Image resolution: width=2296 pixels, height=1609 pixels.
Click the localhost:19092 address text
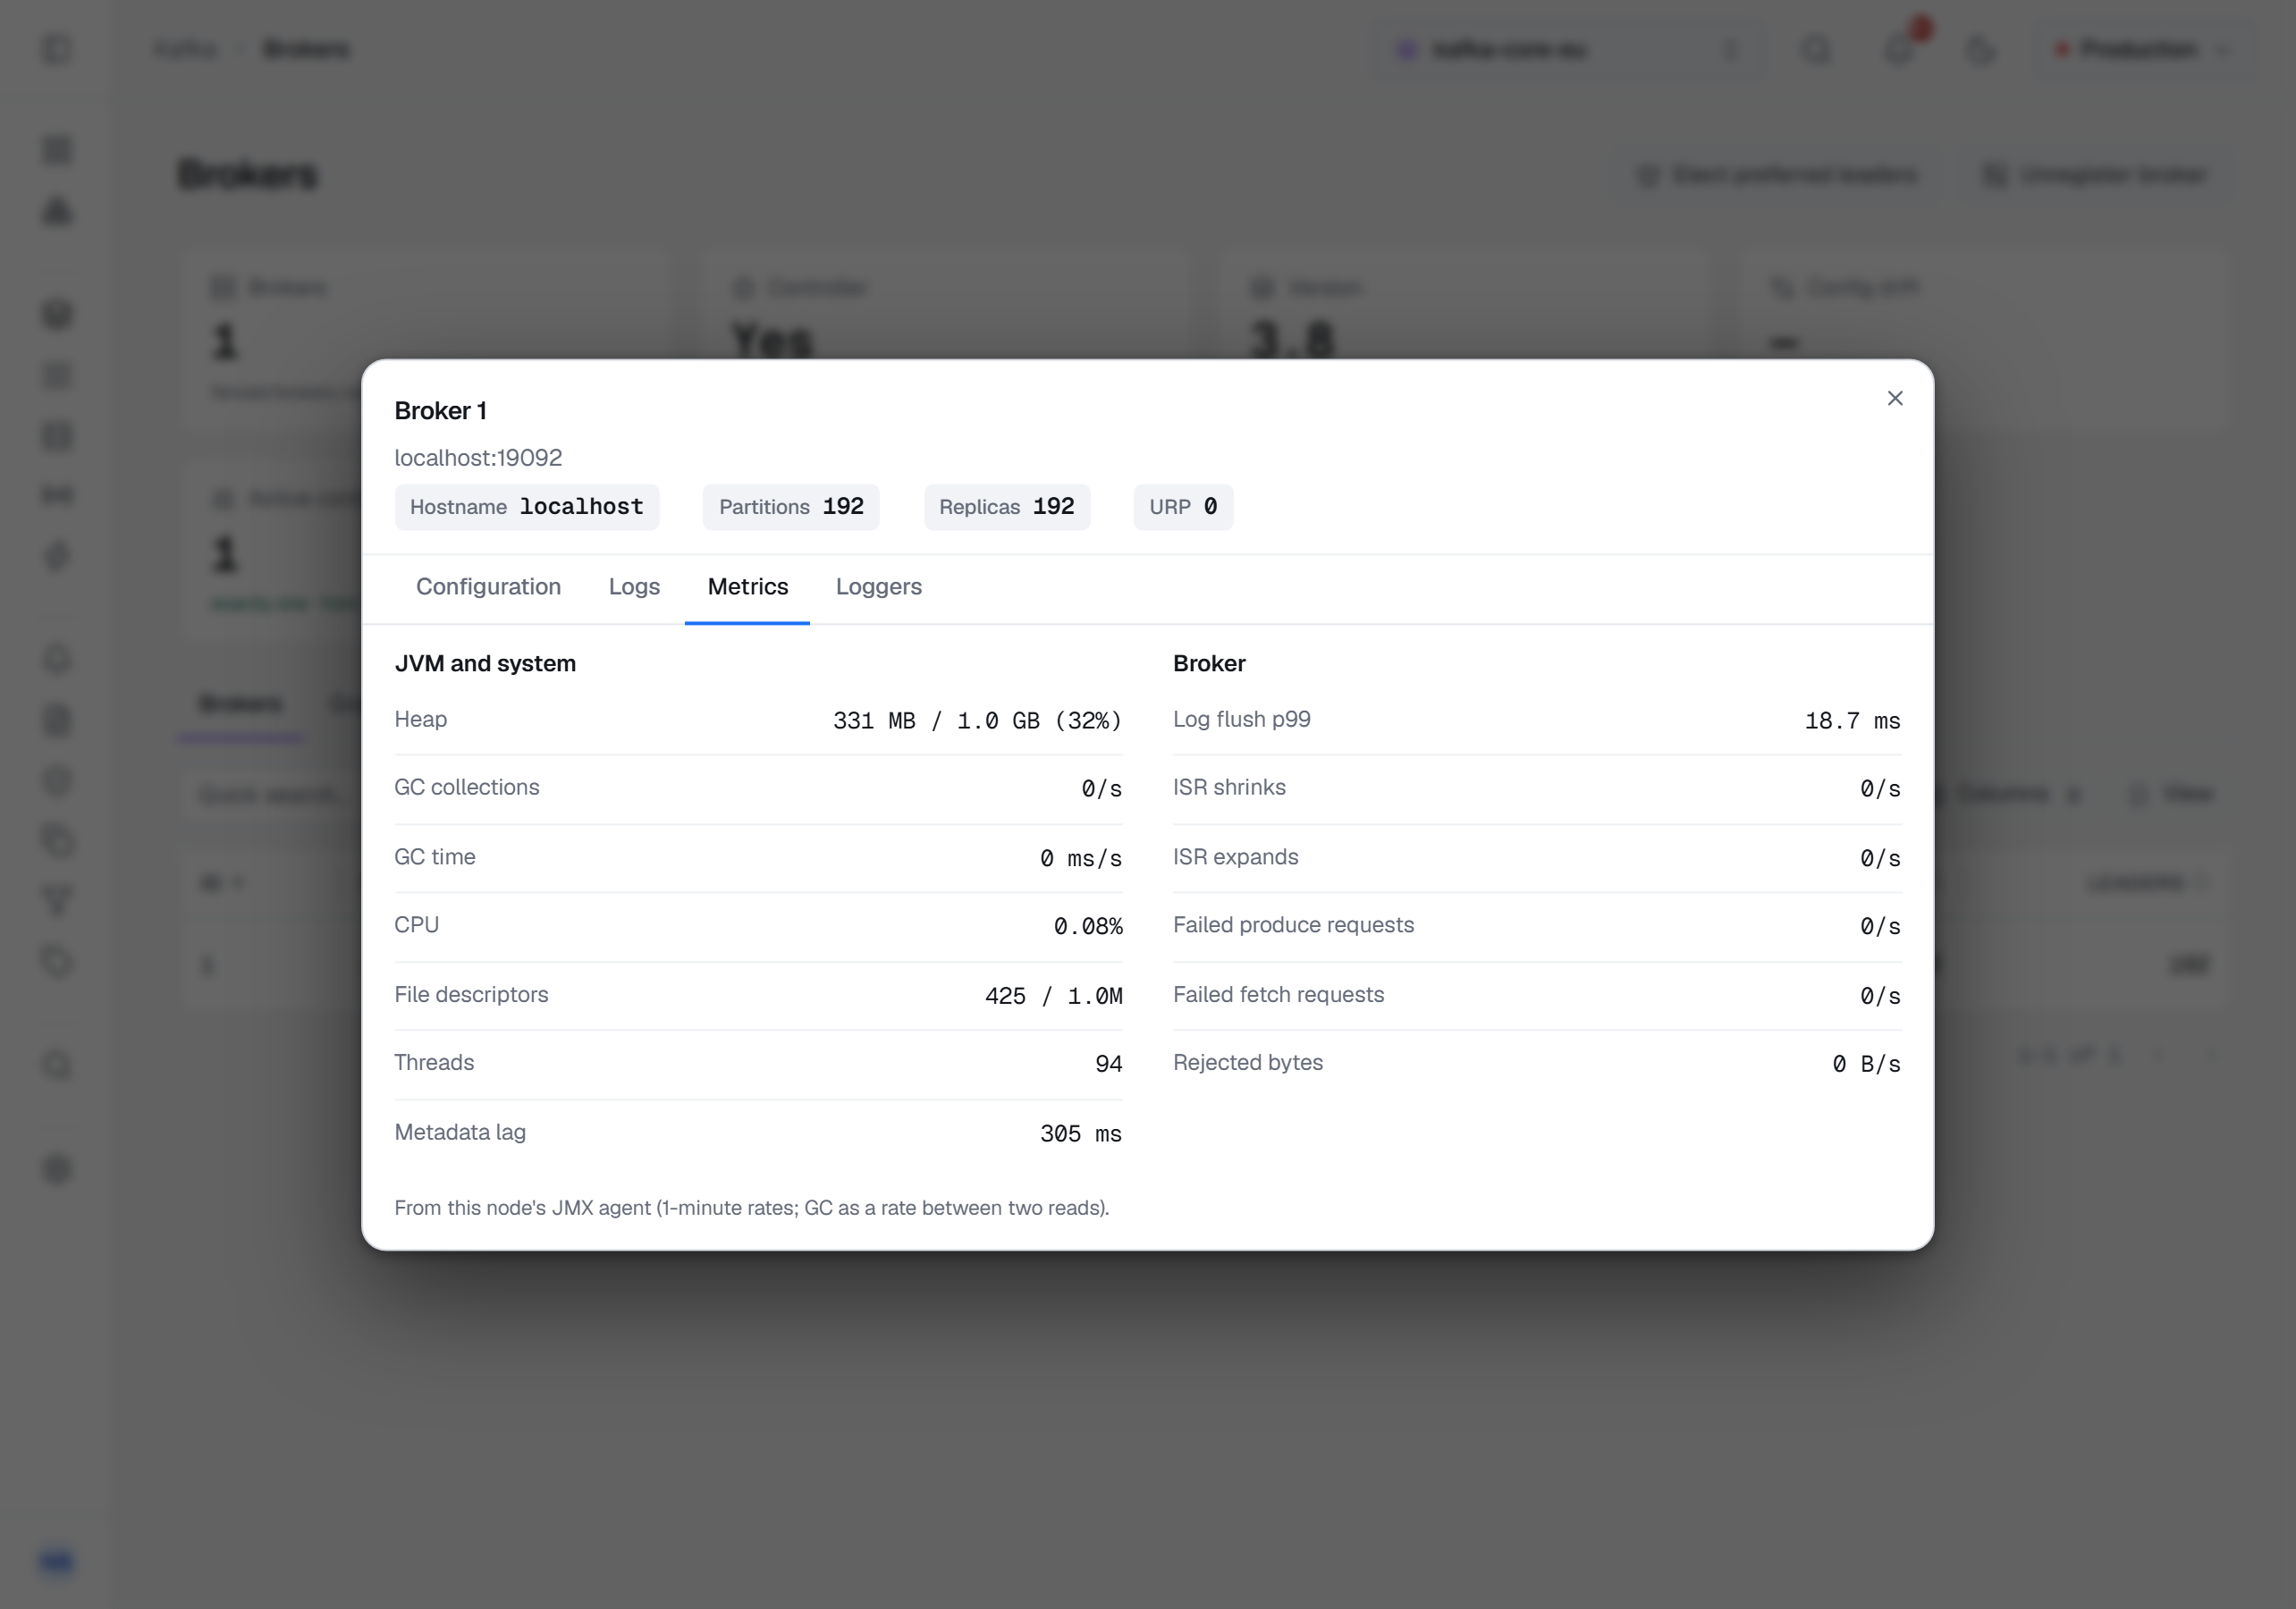coord(478,458)
